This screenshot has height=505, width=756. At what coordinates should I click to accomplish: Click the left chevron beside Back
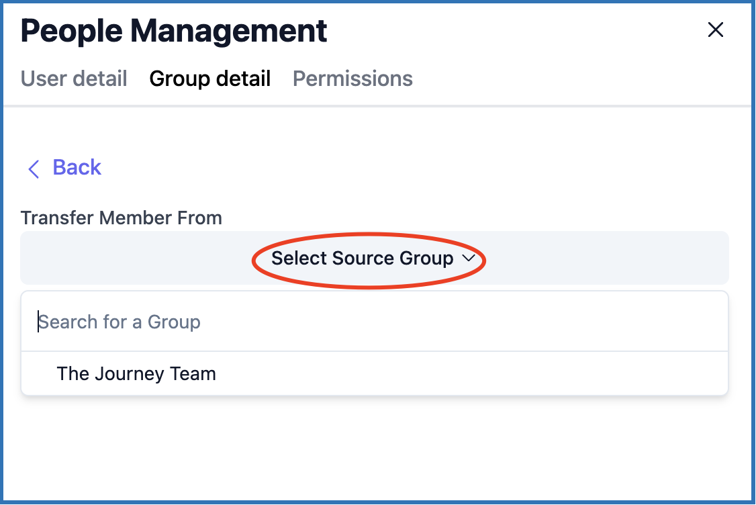tap(33, 168)
